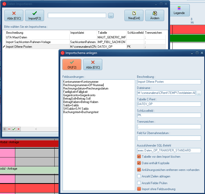This screenshot has height=194, width=205.
Task: Click the Legende toolbar button
Action: tap(179, 10)
